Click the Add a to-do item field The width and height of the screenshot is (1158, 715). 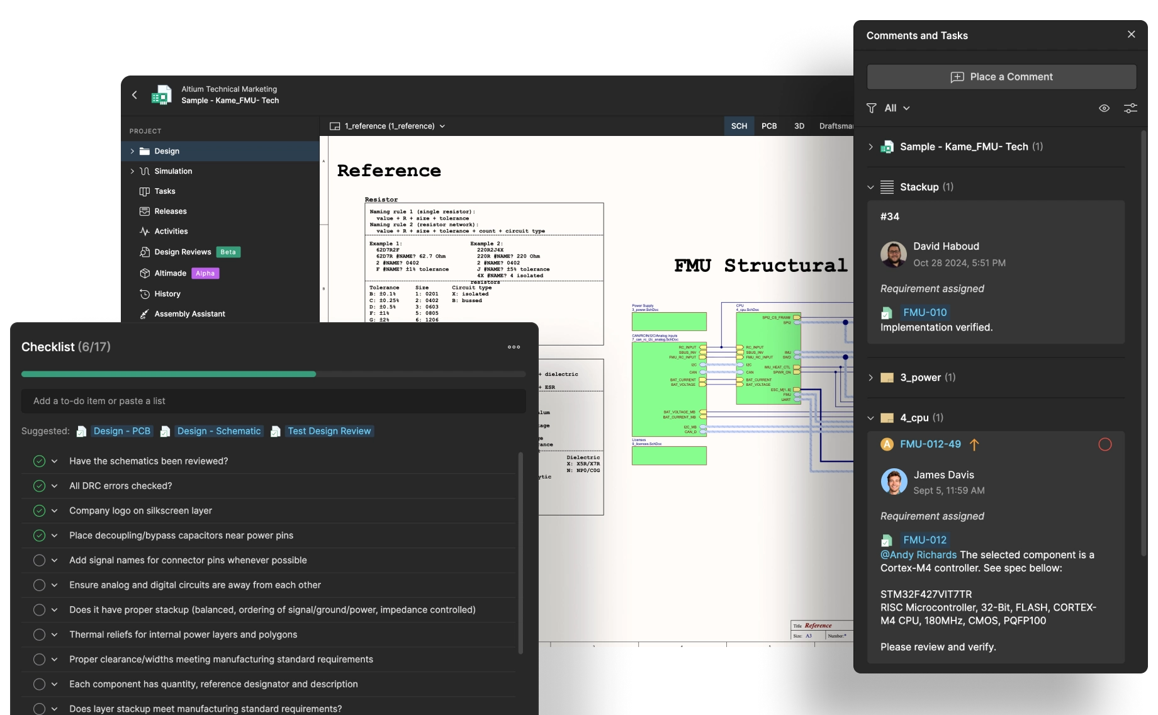tap(273, 401)
